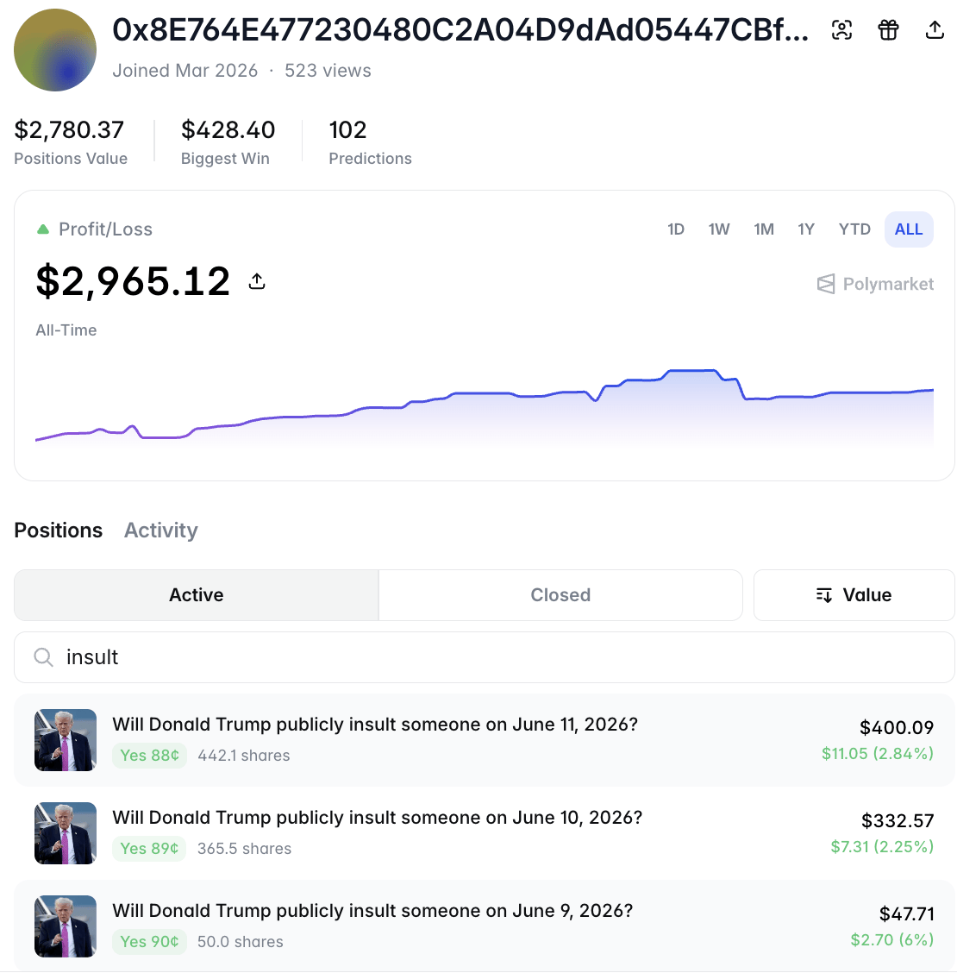Click the 'Joined Mar 2026' text
957x973 pixels.
pos(185,71)
